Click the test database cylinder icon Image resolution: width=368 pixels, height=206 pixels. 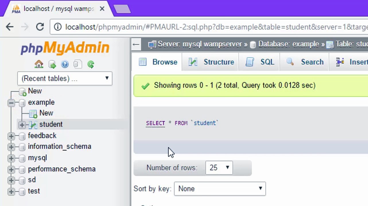pyautogui.click(x=22, y=191)
